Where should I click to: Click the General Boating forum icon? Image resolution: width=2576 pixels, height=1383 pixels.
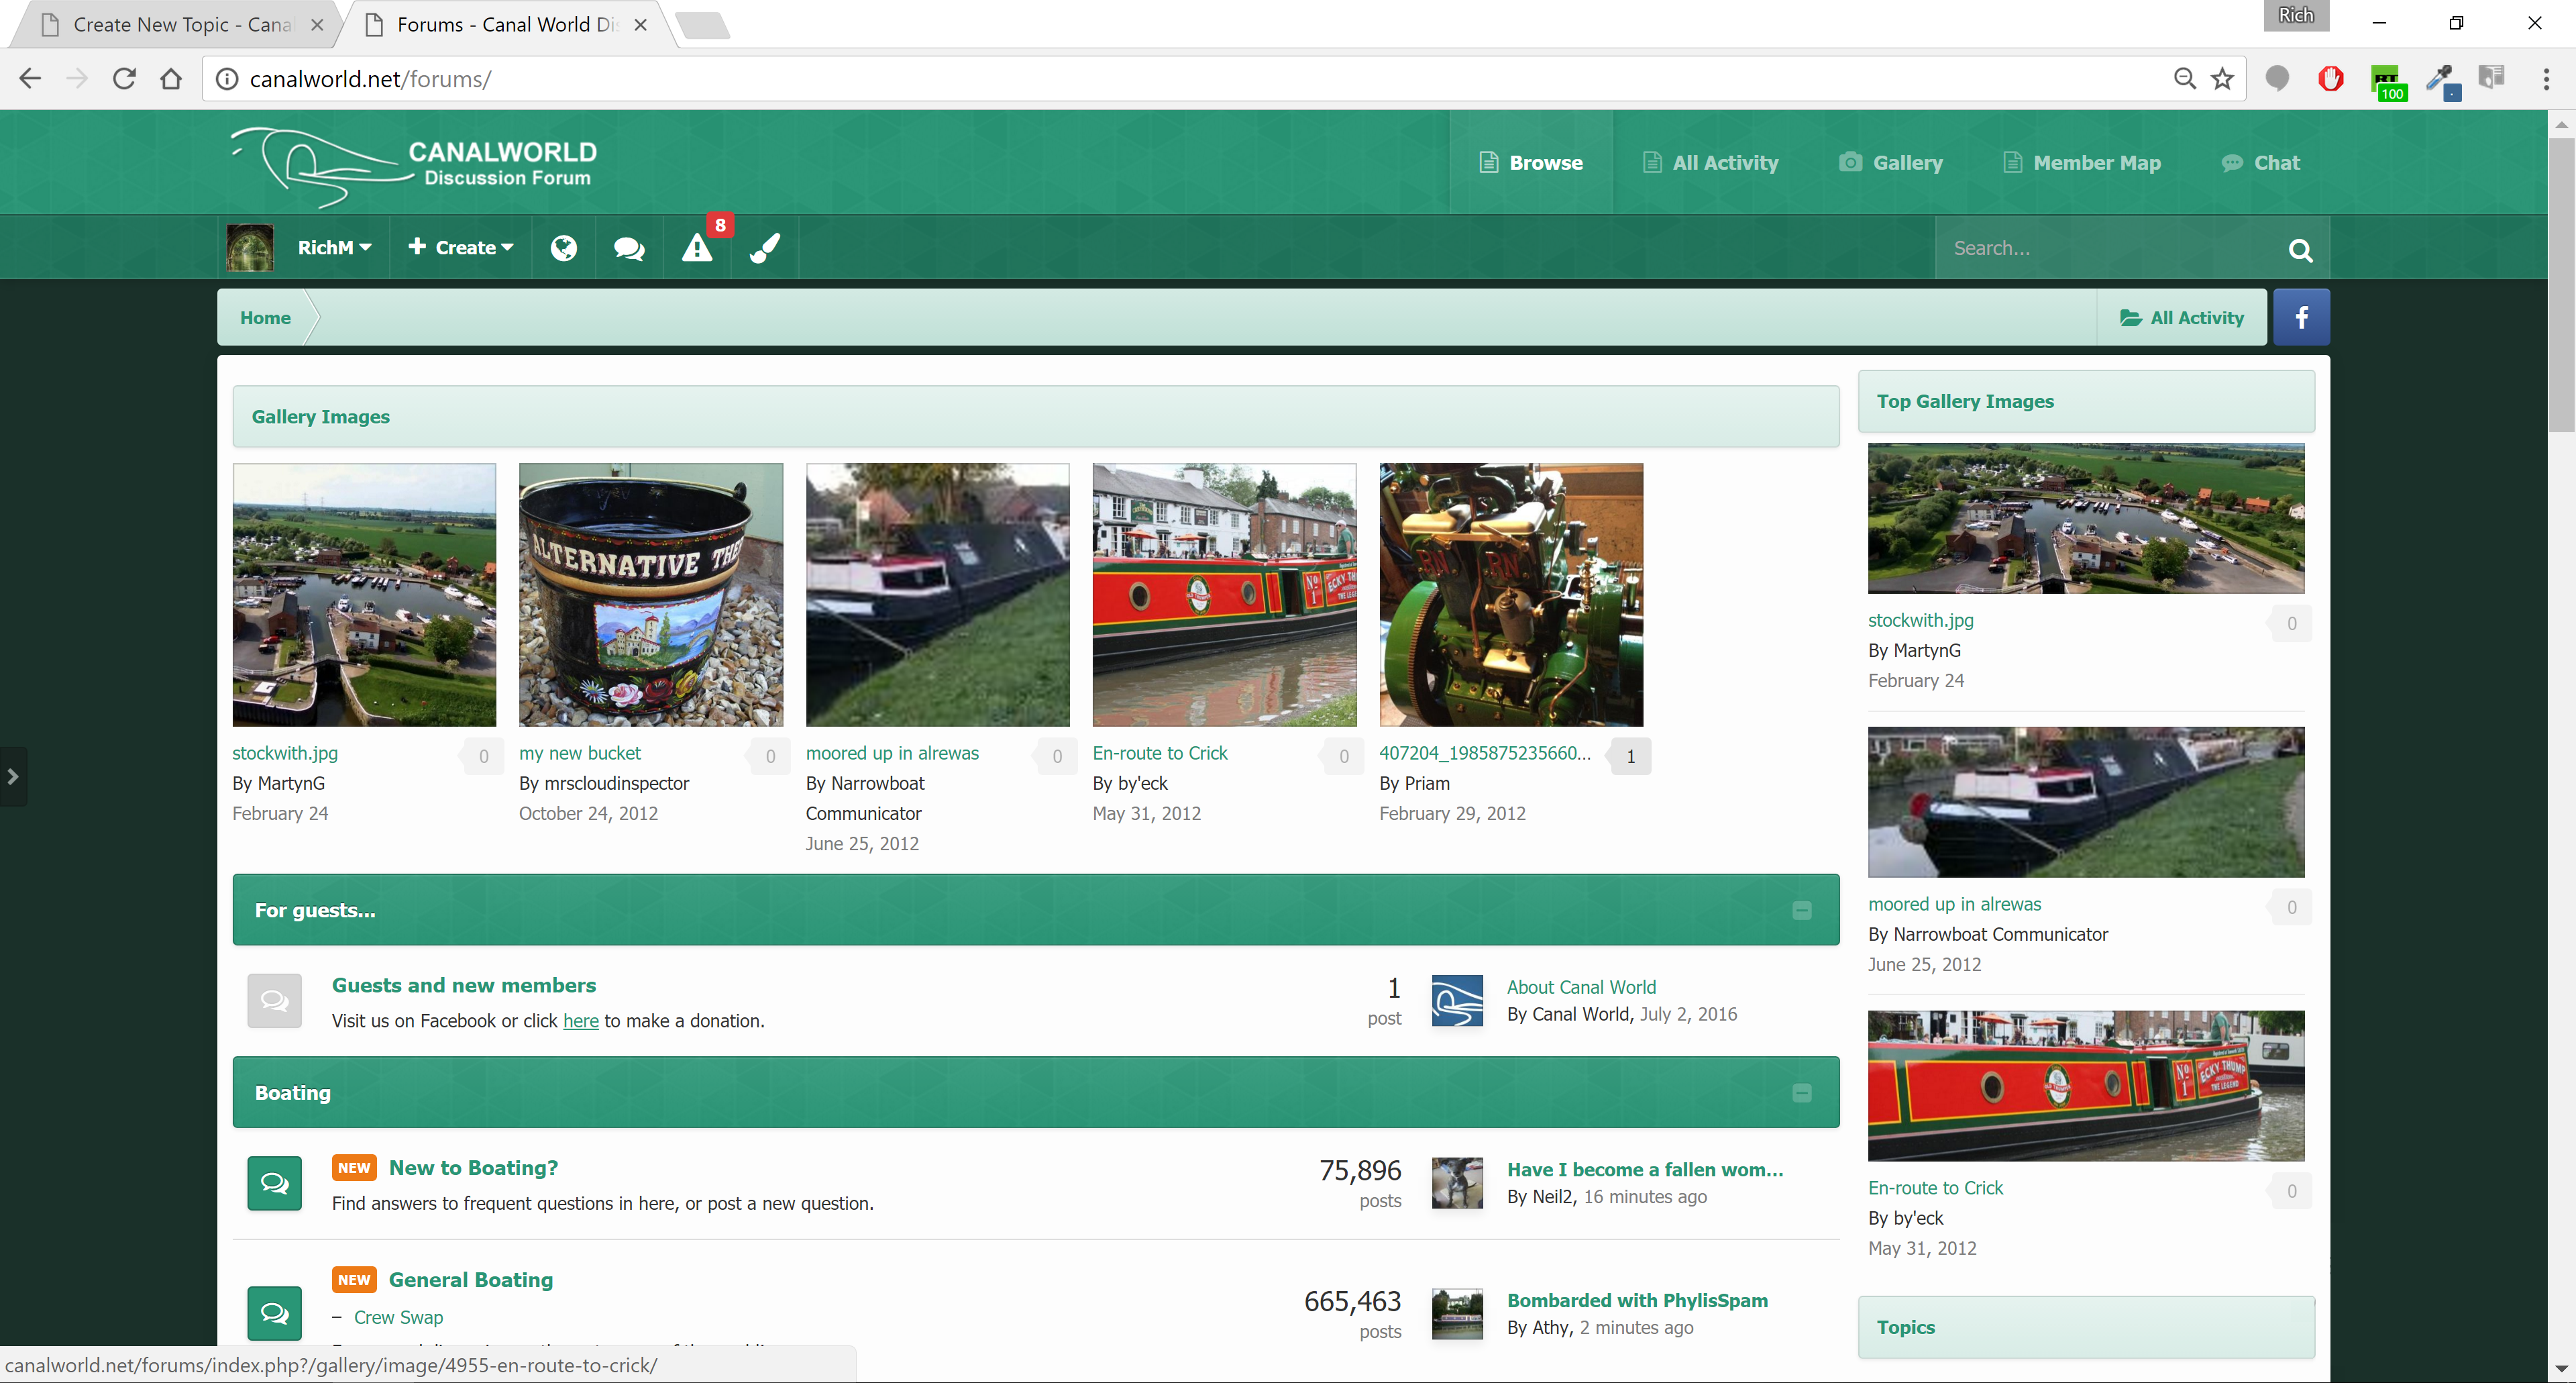tap(274, 1313)
